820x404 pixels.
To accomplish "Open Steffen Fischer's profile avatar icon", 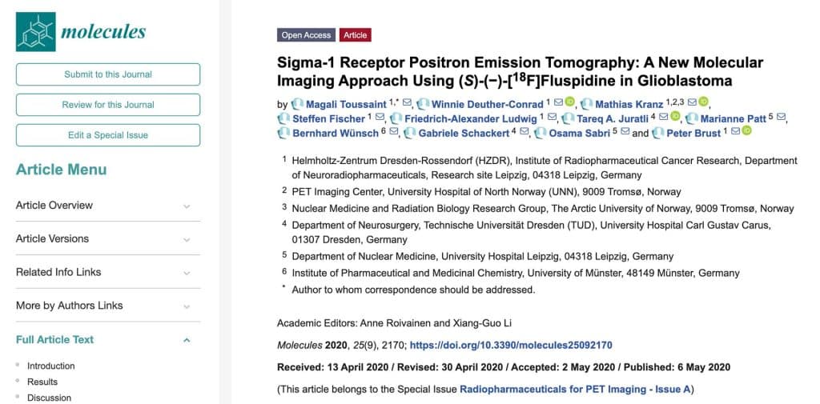I will (283, 118).
